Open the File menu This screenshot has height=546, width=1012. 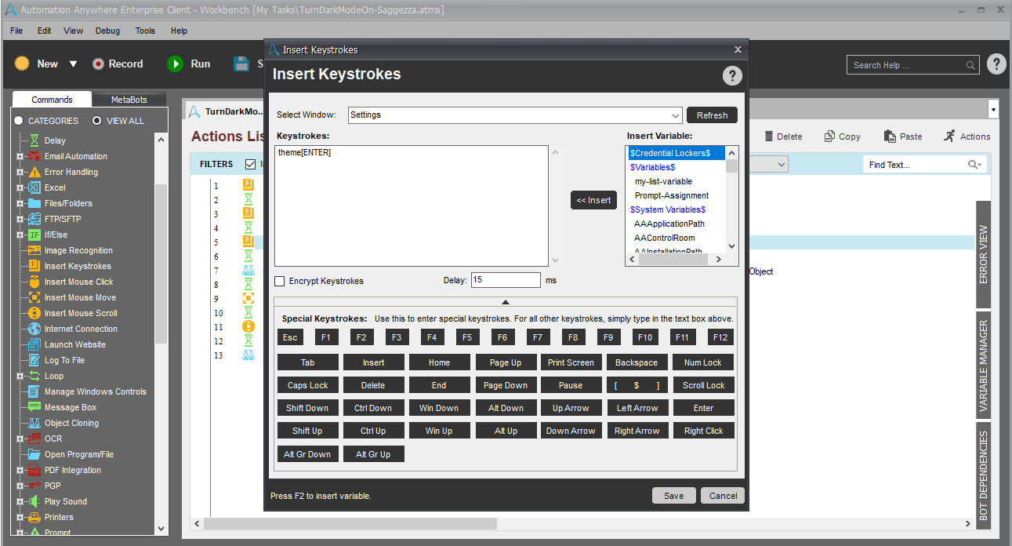click(x=16, y=31)
